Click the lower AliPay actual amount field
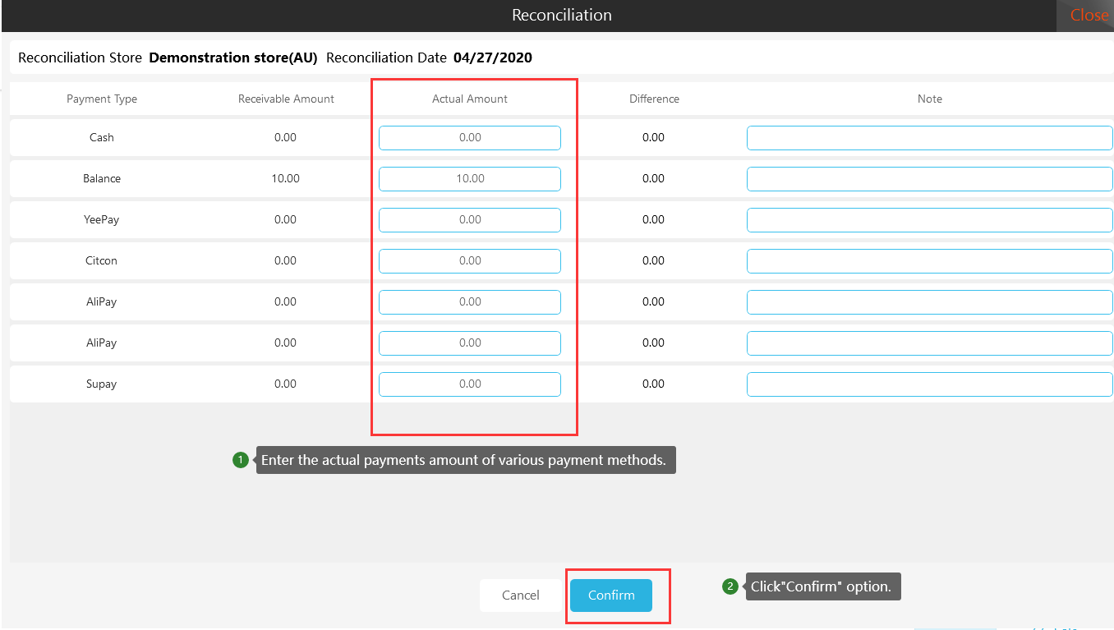The width and height of the screenshot is (1114, 630). pos(470,343)
